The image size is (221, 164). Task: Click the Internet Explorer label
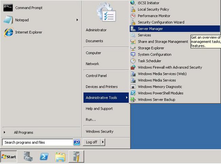[x=29, y=32]
